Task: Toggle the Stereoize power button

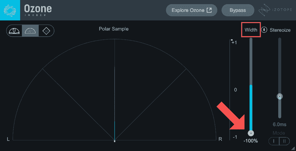Action: [x=264, y=30]
